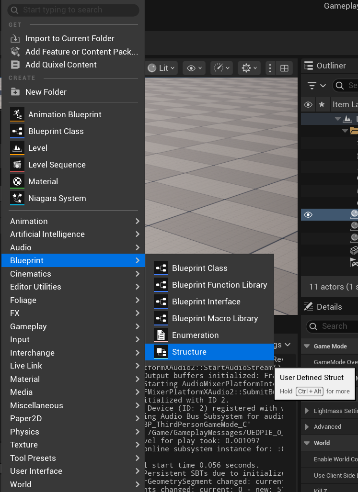The image size is (358, 492).
Task: Open the Foliage submenu
Action: 73,300
